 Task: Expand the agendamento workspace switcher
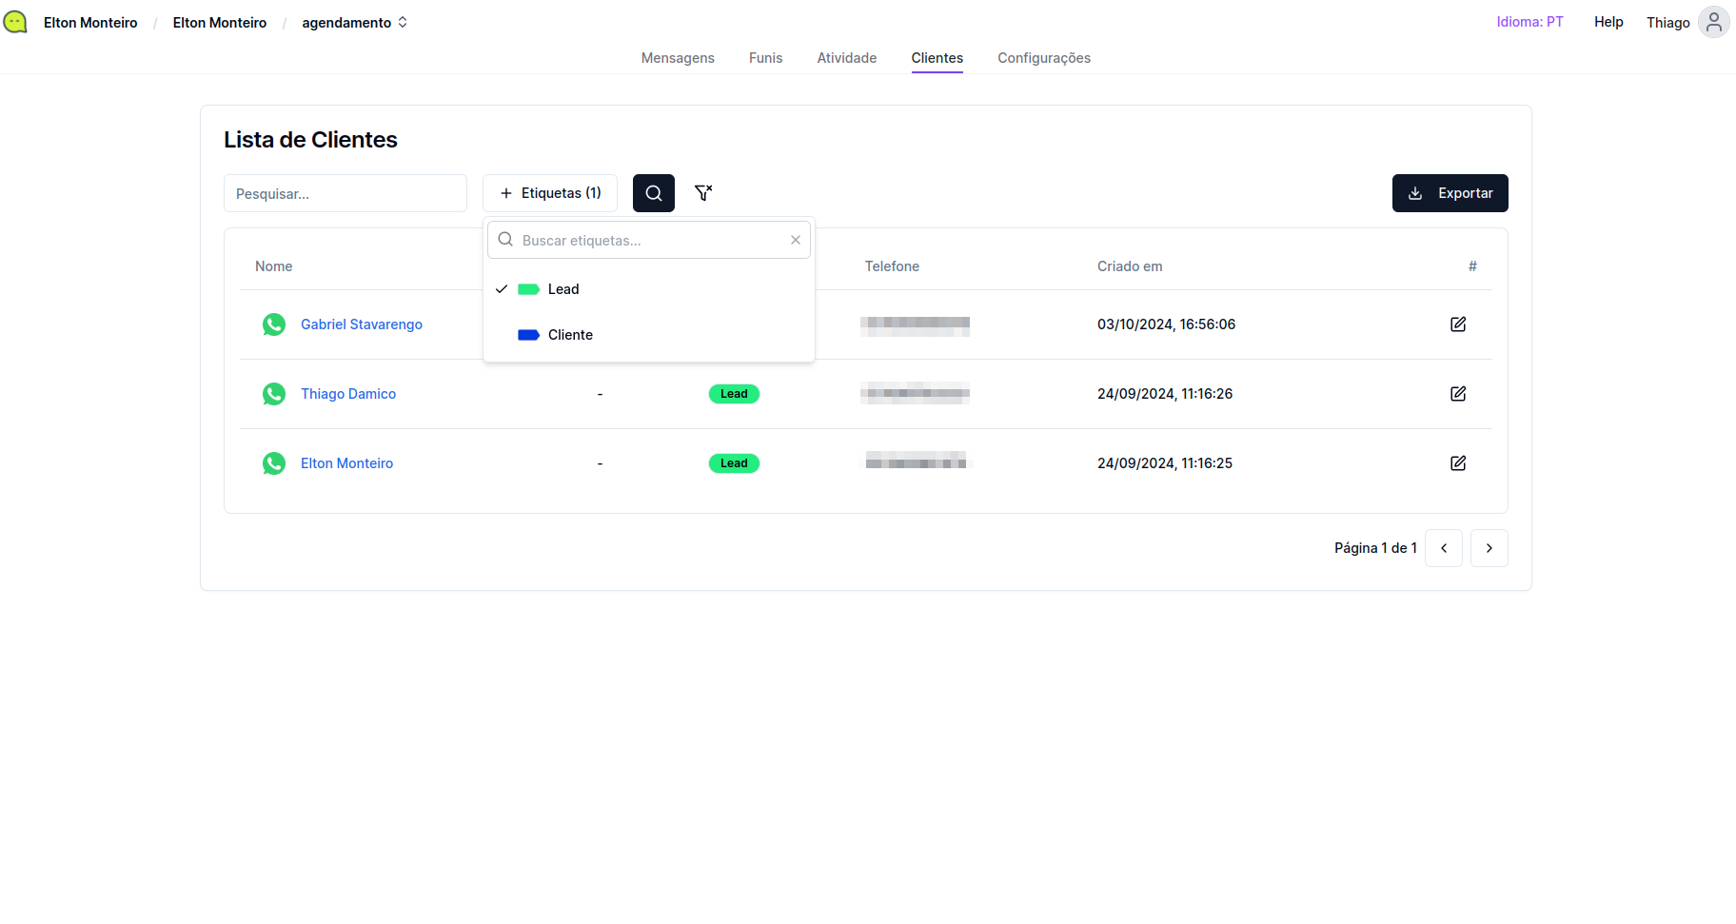(x=354, y=23)
